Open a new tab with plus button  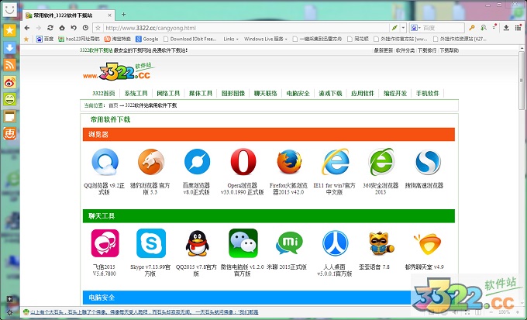tap(123, 14)
